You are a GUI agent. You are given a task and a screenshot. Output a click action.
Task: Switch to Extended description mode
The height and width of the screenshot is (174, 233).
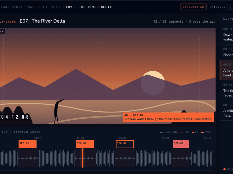click(218, 7)
